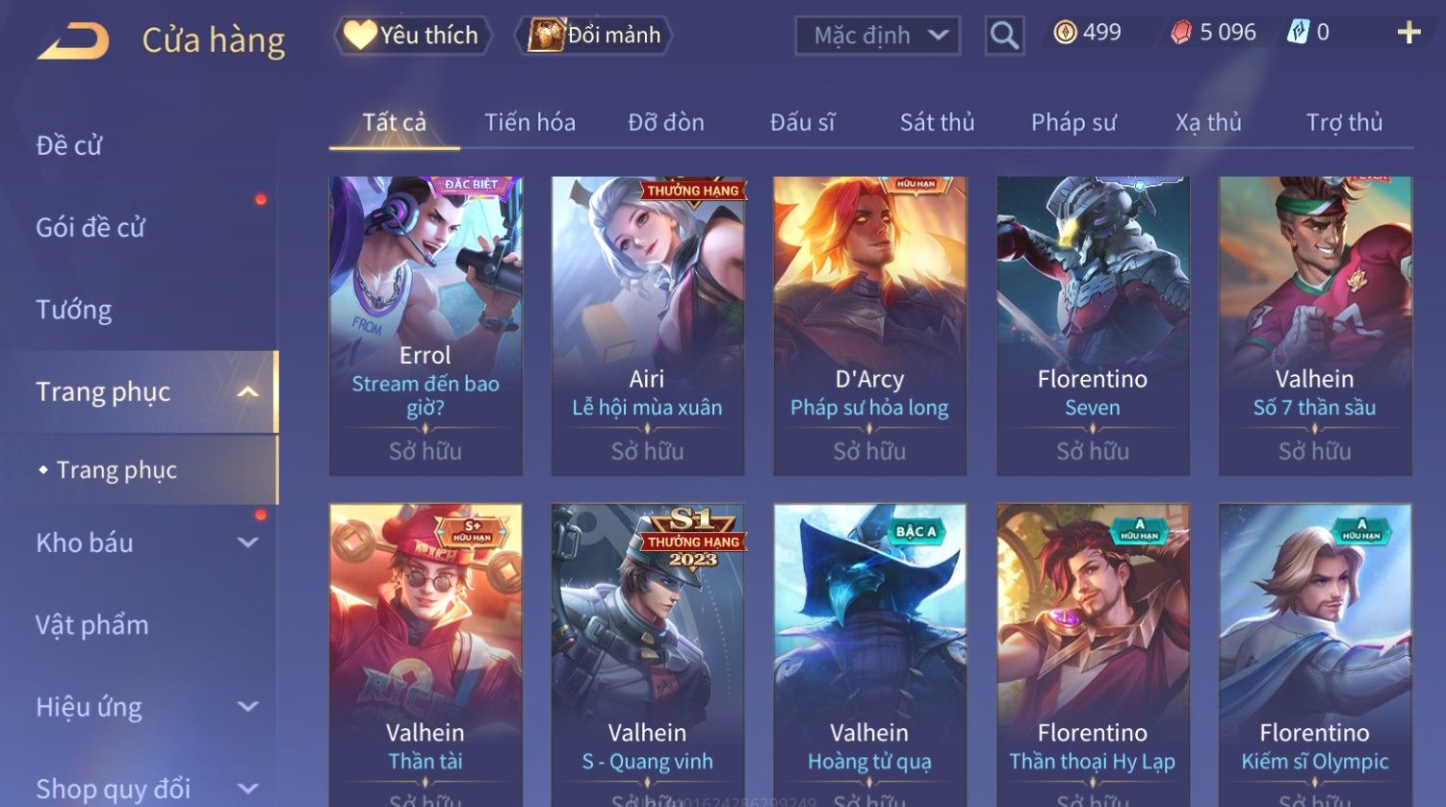Click the gold coin icon showing 499
This screenshot has height=807, width=1446.
pos(1065,33)
